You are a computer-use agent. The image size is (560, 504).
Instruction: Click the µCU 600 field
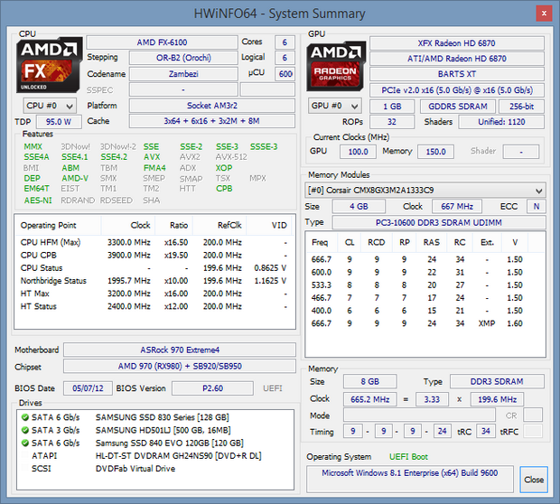pyautogui.click(x=285, y=74)
